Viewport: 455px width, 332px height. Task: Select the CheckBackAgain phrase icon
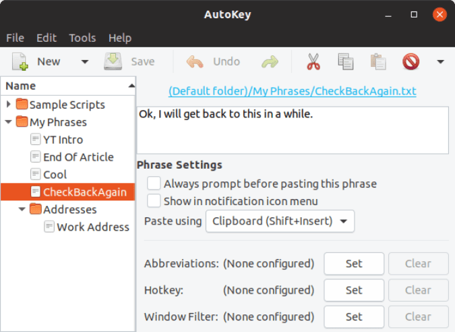[x=36, y=192]
